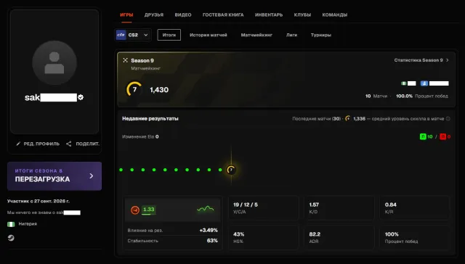Screen dimensions: 465x264
Task: Click the CS2 game logo icon
Action: click(x=121, y=35)
